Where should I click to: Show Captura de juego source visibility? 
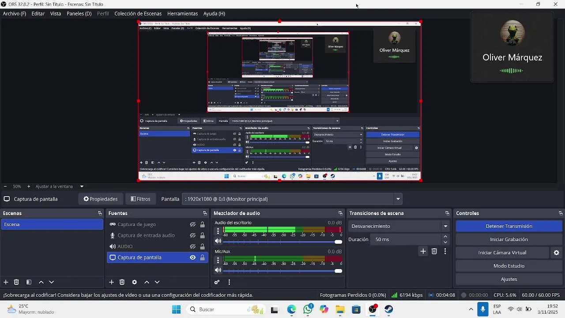(x=193, y=224)
